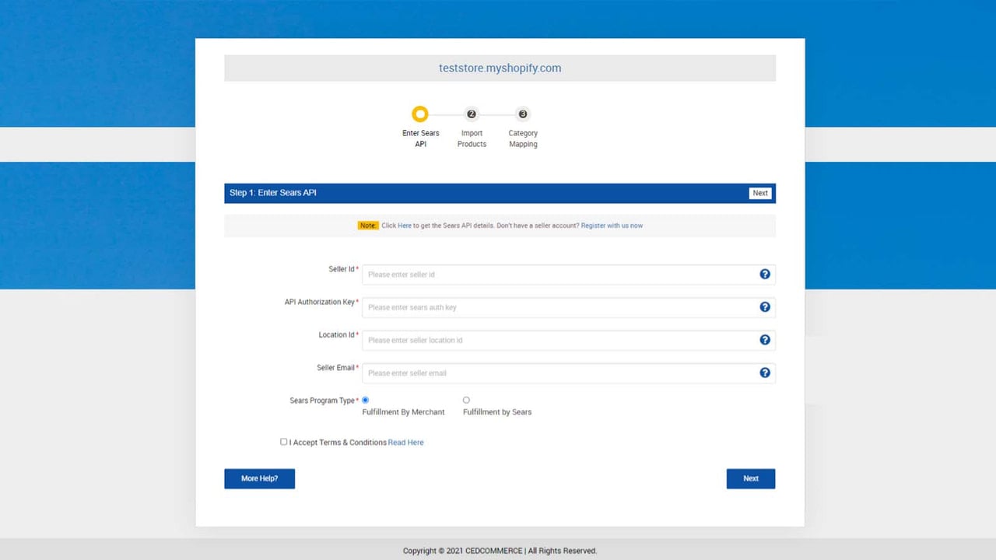Viewport: 996px width, 560px height.
Task: Click the Copyright 2021 CEDCOMMERCE footer text
Action: [500, 551]
